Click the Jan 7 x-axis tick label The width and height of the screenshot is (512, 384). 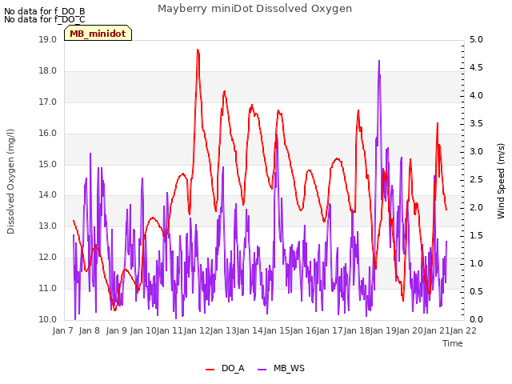coord(62,330)
